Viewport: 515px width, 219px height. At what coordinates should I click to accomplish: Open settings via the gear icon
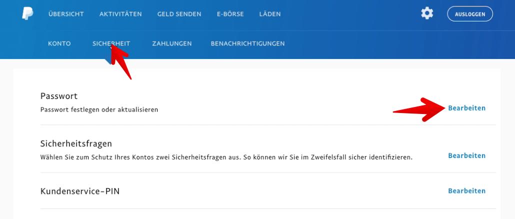pos(427,13)
